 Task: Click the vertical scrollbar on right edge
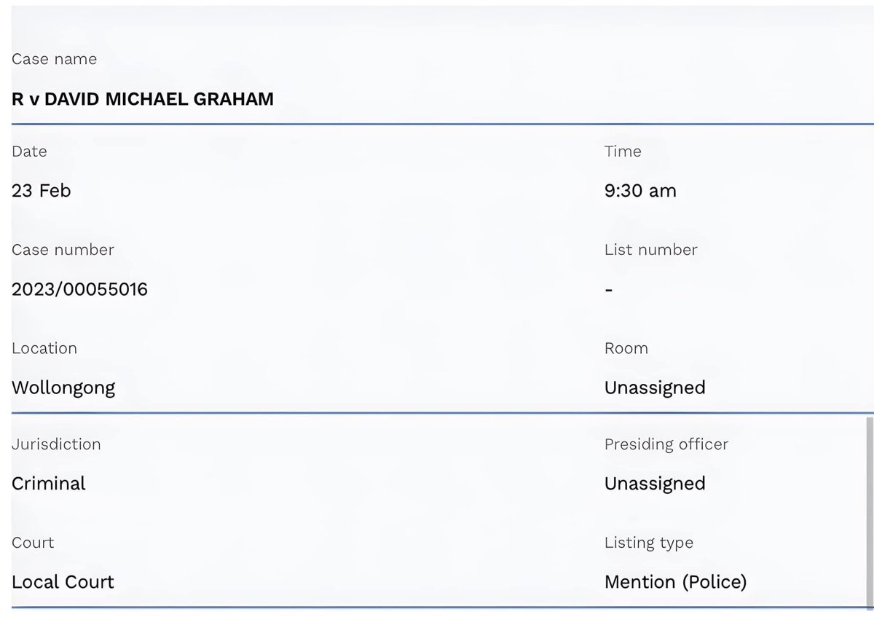tap(868, 510)
